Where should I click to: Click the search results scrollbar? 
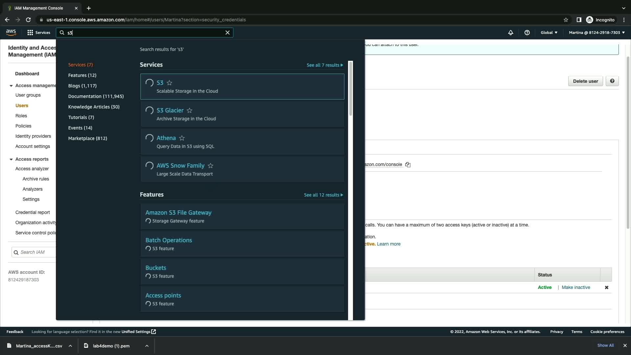[x=350, y=89]
